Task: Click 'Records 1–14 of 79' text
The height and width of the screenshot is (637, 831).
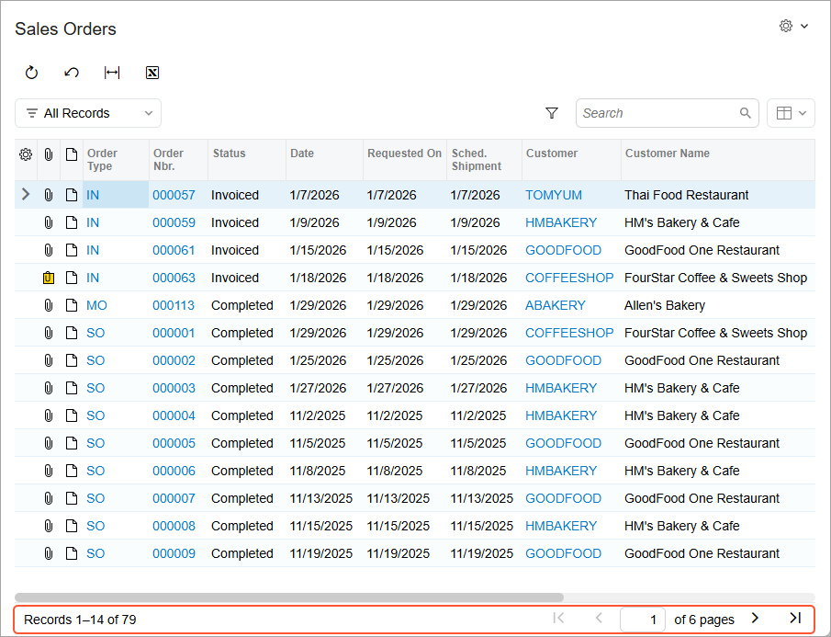Action: (80, 620)
